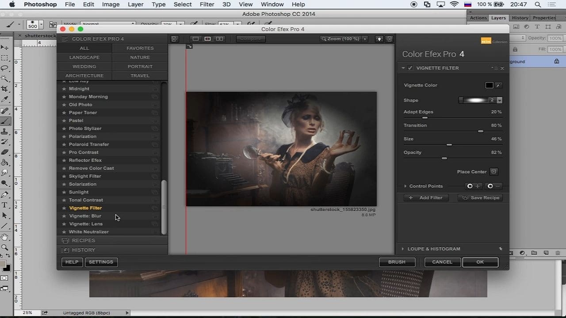Collapse the Vignette Filter section triangle
The image size is (566, 318).
(x=403, y=68)
